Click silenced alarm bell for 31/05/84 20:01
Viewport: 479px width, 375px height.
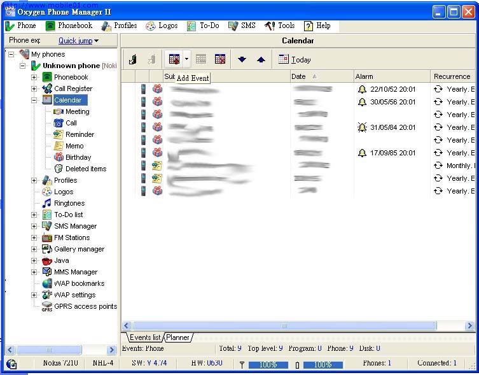(x=362, y=127)
